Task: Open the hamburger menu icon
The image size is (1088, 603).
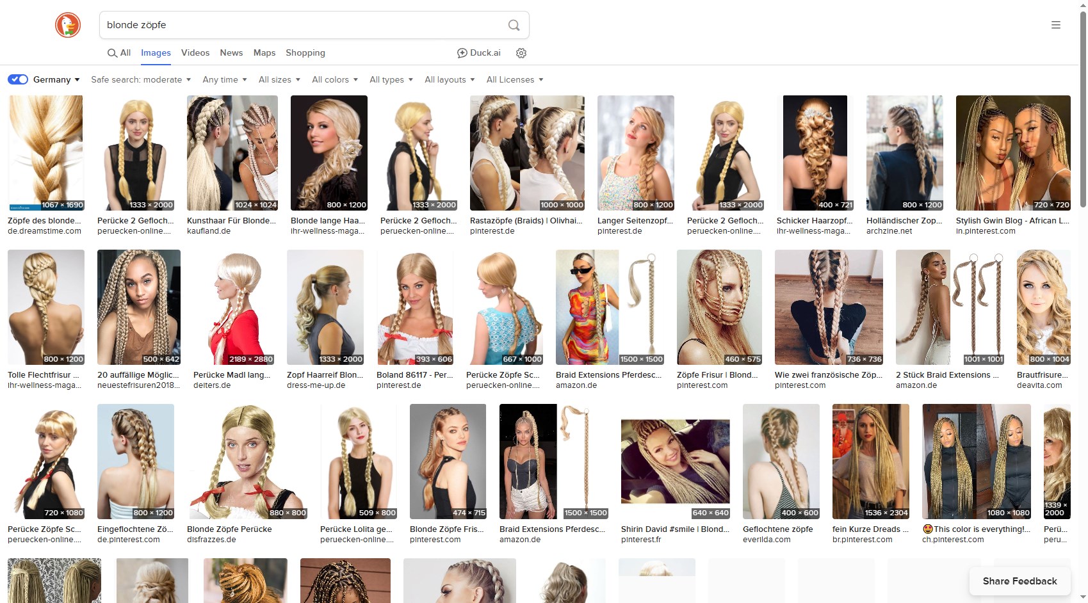Action: 1056,25
